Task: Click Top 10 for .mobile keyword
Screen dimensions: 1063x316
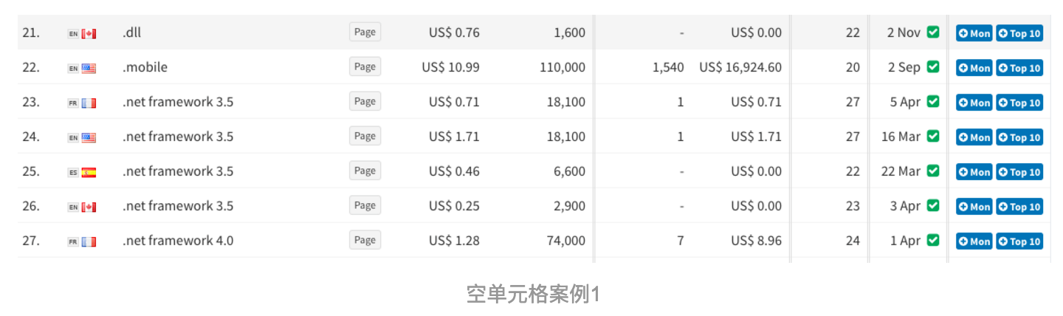Action: 1019,68
